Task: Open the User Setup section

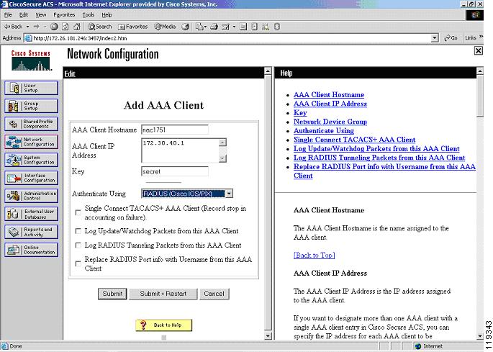Action: 31,88
